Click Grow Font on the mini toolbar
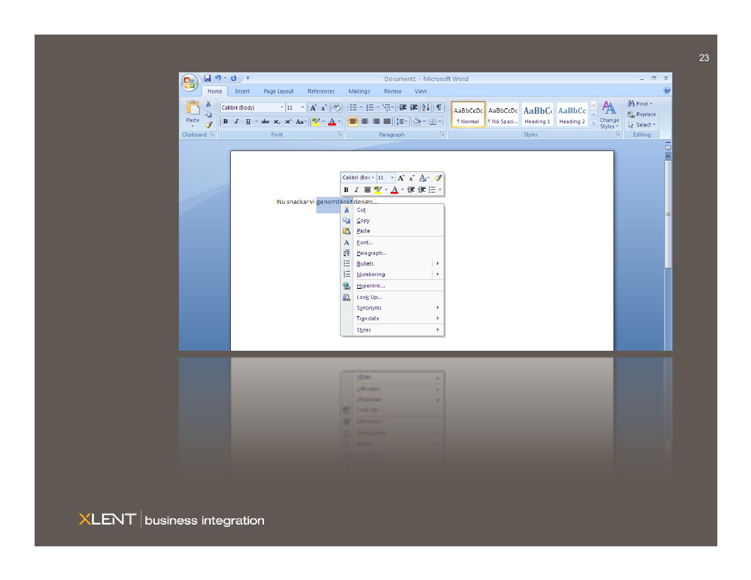751x580 pixels. pyautogui.click(x=401, y=178)
